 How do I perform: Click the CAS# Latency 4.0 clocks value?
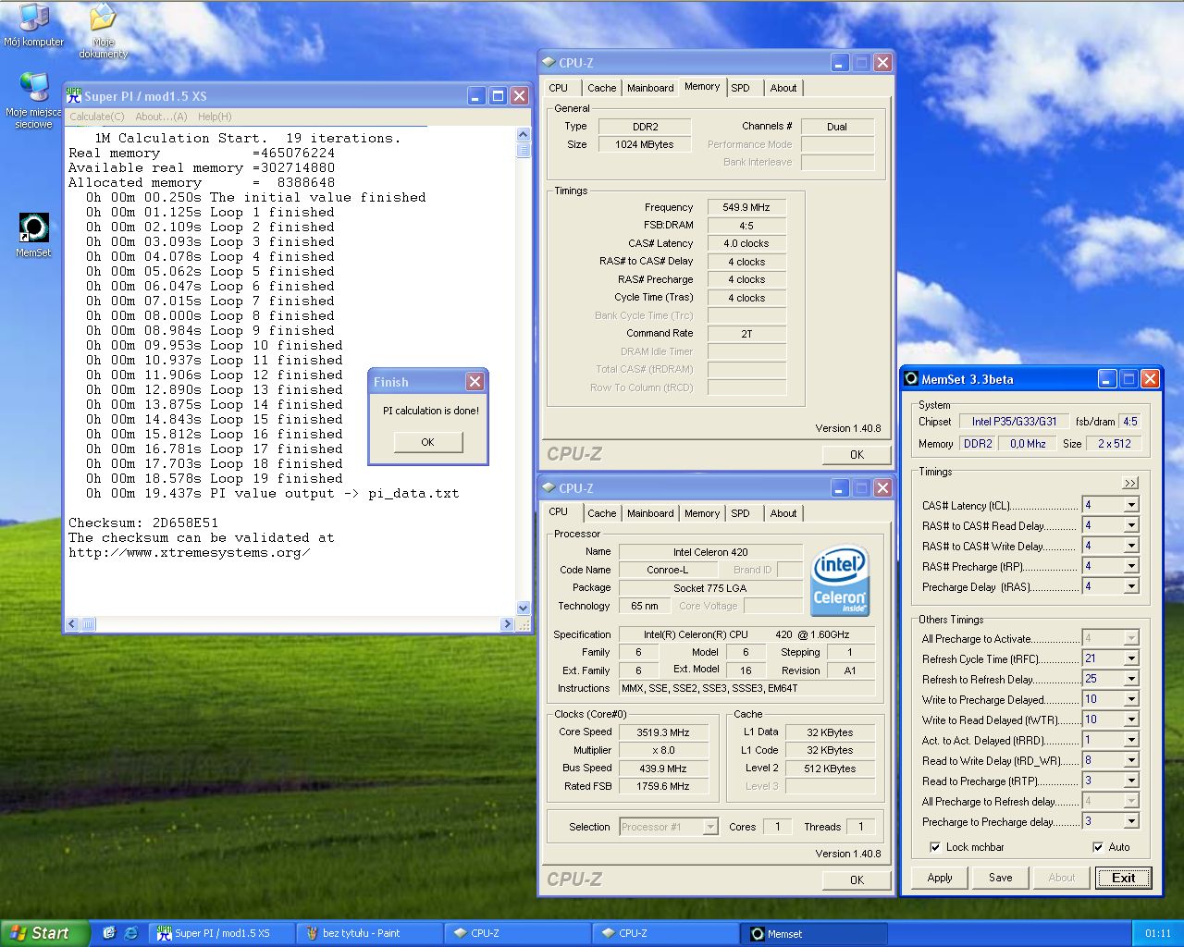tap(746, 243)
